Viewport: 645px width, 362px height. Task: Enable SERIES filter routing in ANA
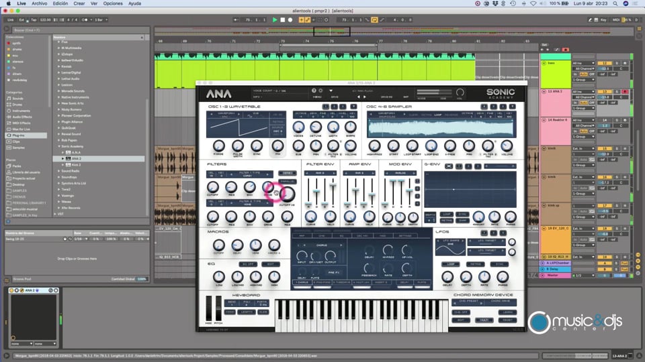tap(287, 173)
